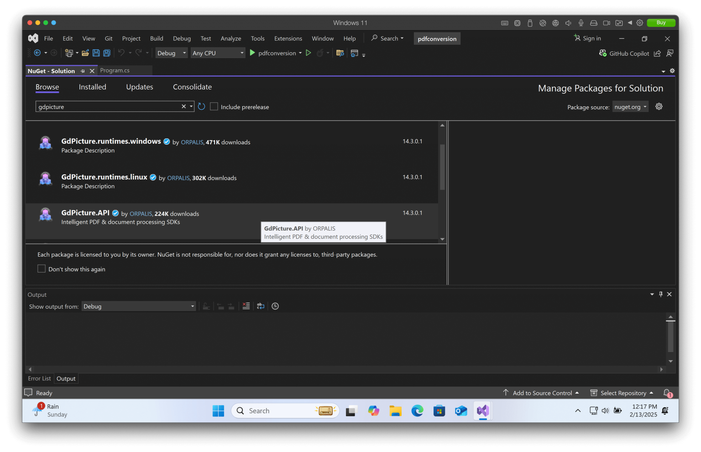
Task: Open the Installed packages tab
Action: (92, 87)
